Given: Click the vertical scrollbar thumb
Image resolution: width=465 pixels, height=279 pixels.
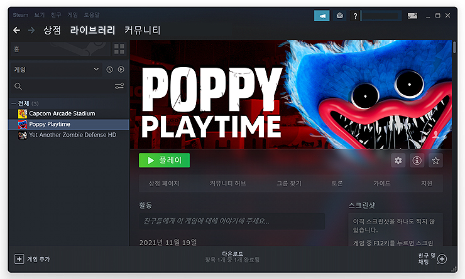Looking at the screenshot, I should 454,48.
